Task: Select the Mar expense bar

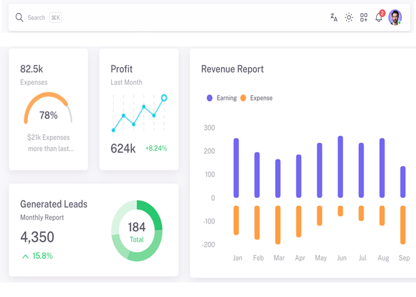Action: [278, 225]
